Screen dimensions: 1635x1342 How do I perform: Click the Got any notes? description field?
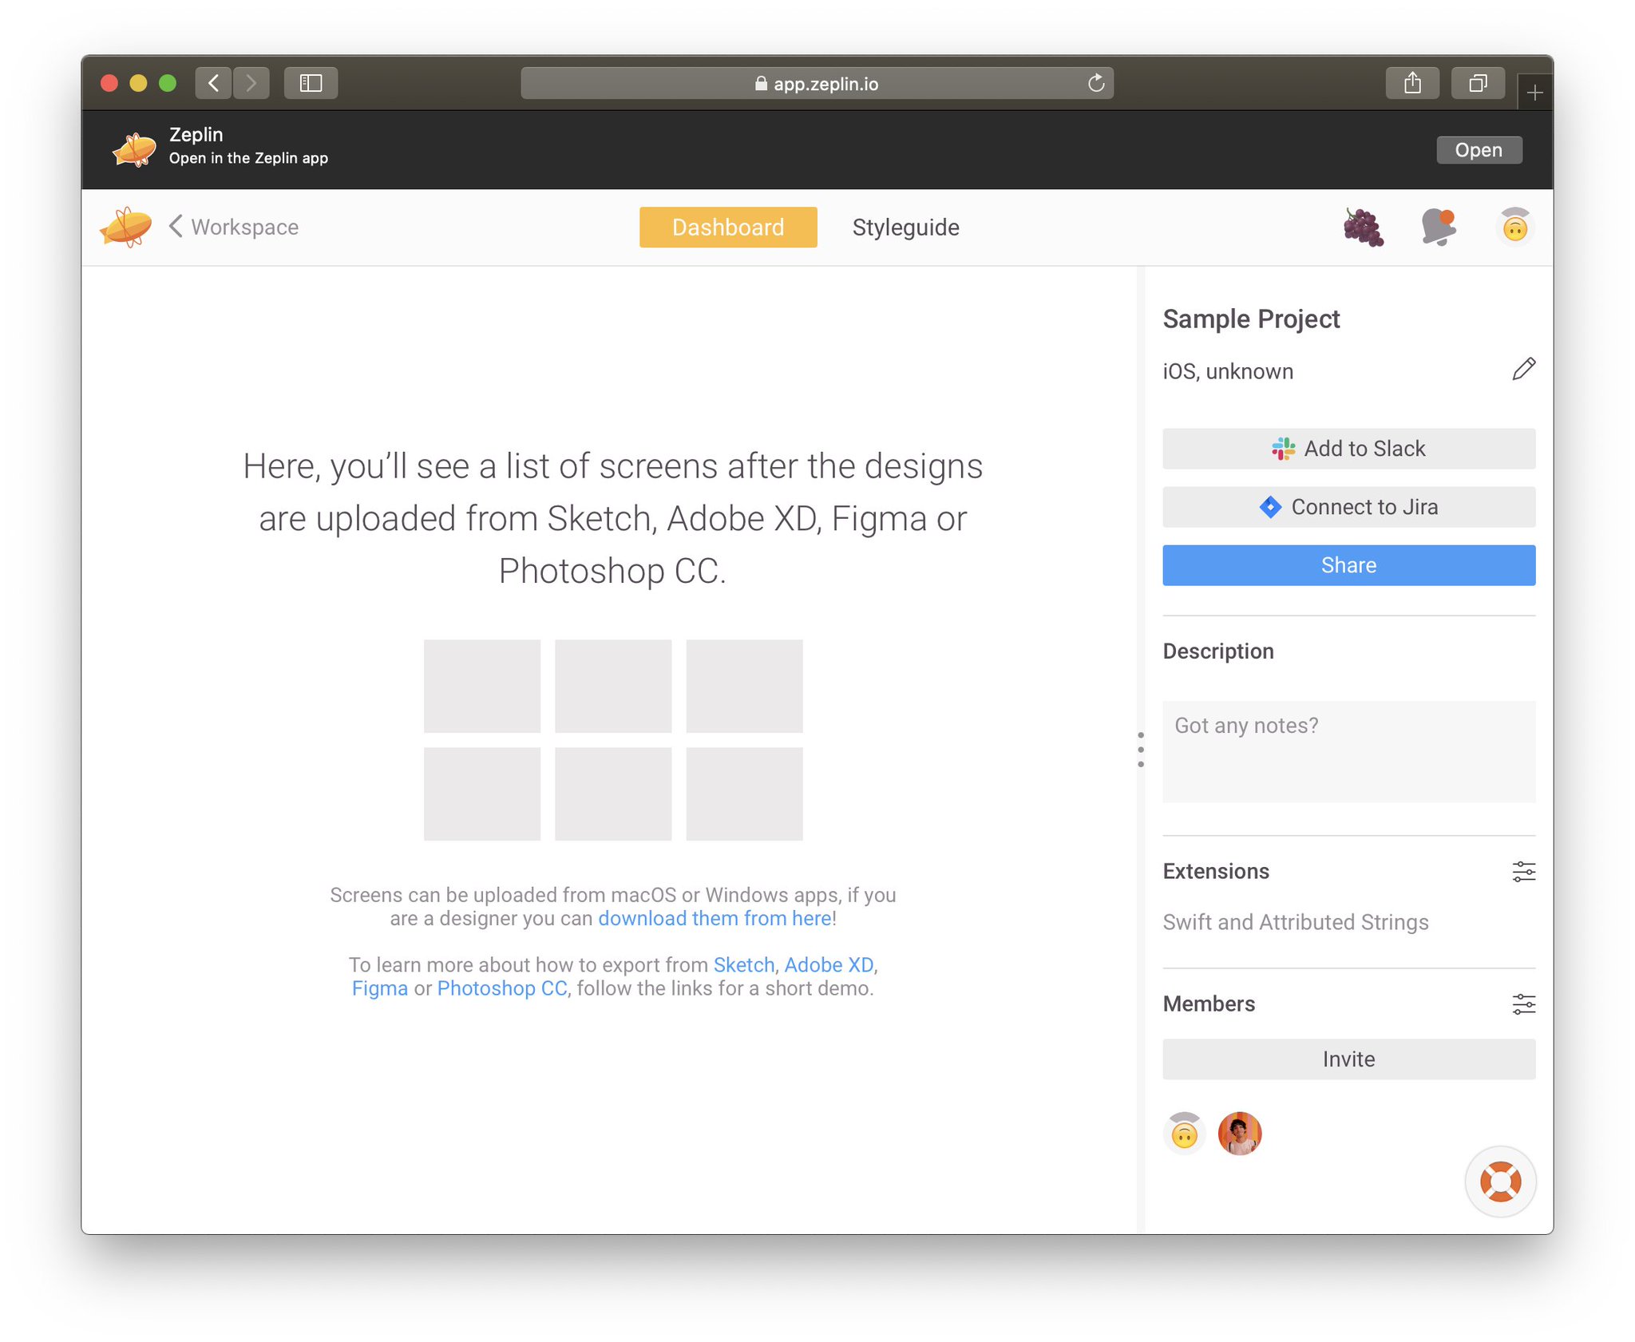click(x=1348, y=751)
